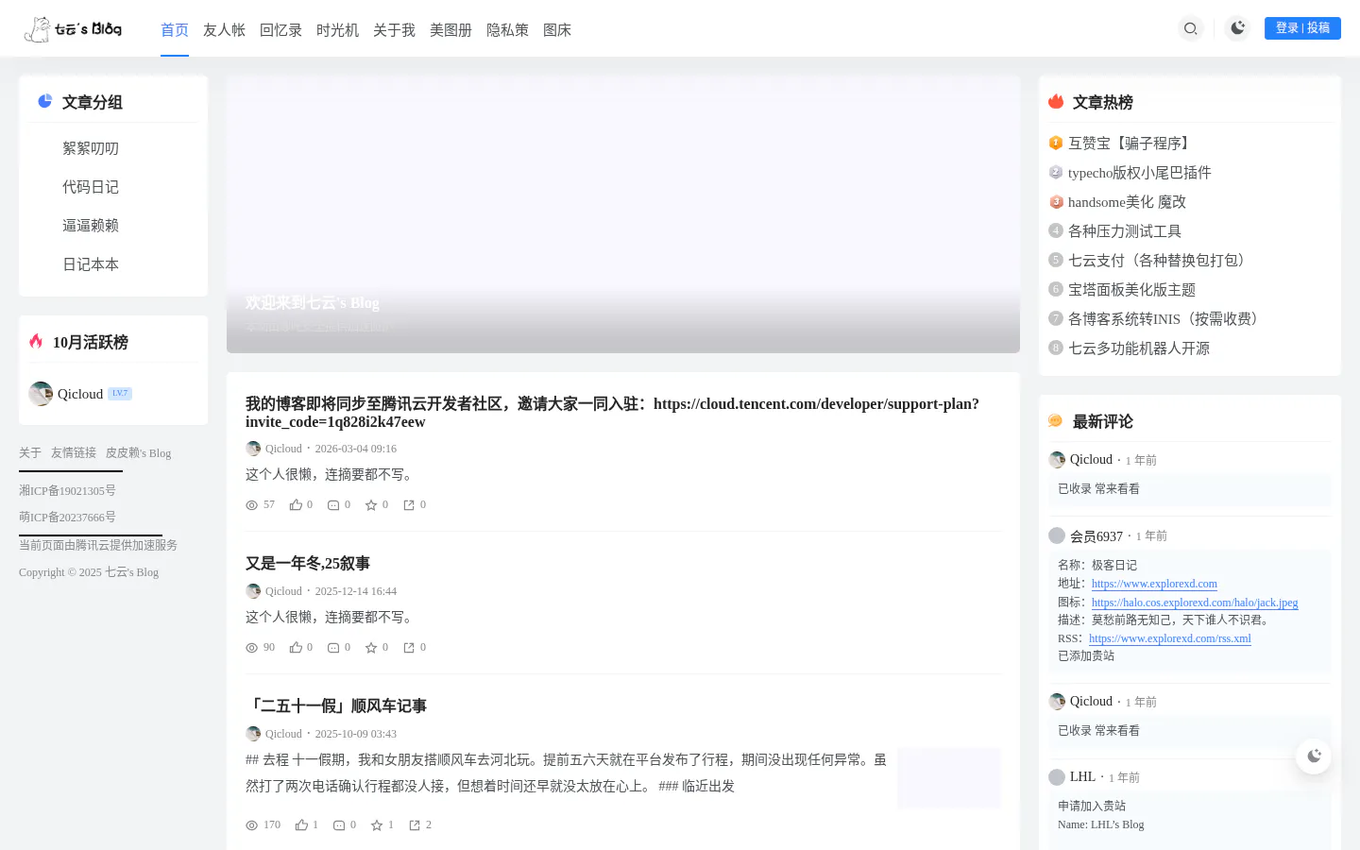Like the Tencent cloud community post
The width and height of the screenshot is (1360, 850).
click(296, 505)
